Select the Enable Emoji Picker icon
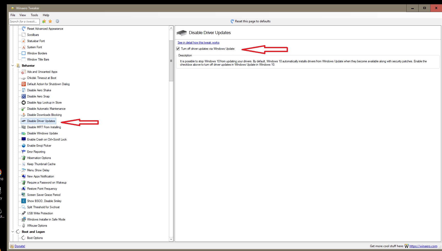This screenshot has width=442, height=251. (24, 146)
